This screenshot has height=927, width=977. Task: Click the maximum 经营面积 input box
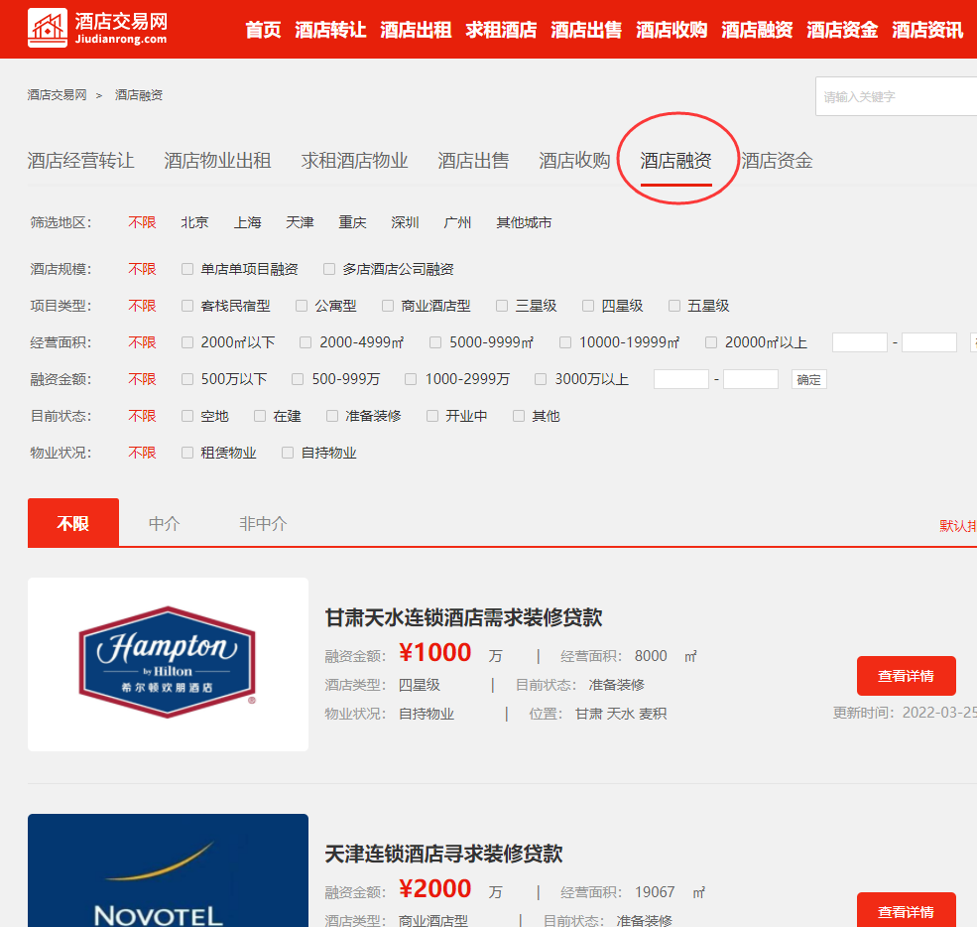(929, 342)
